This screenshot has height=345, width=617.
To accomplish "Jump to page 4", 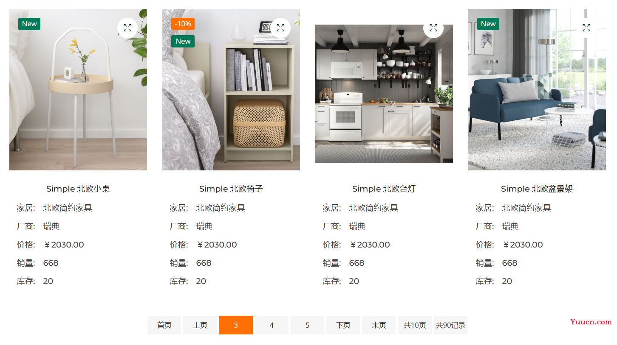I will point(272,325).
